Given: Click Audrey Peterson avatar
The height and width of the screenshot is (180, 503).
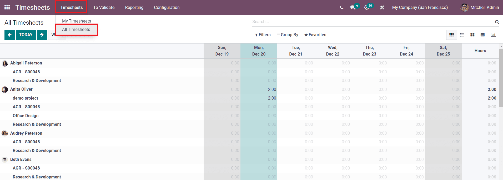Looking at the screenshot, I should point(5,133).
